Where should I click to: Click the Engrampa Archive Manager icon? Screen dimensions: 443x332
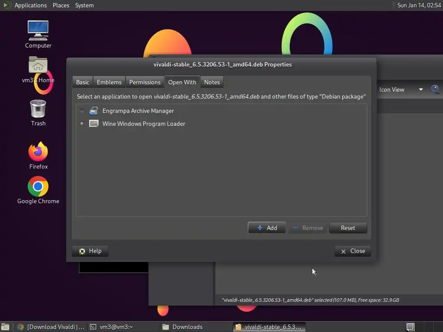coord(94,111)
